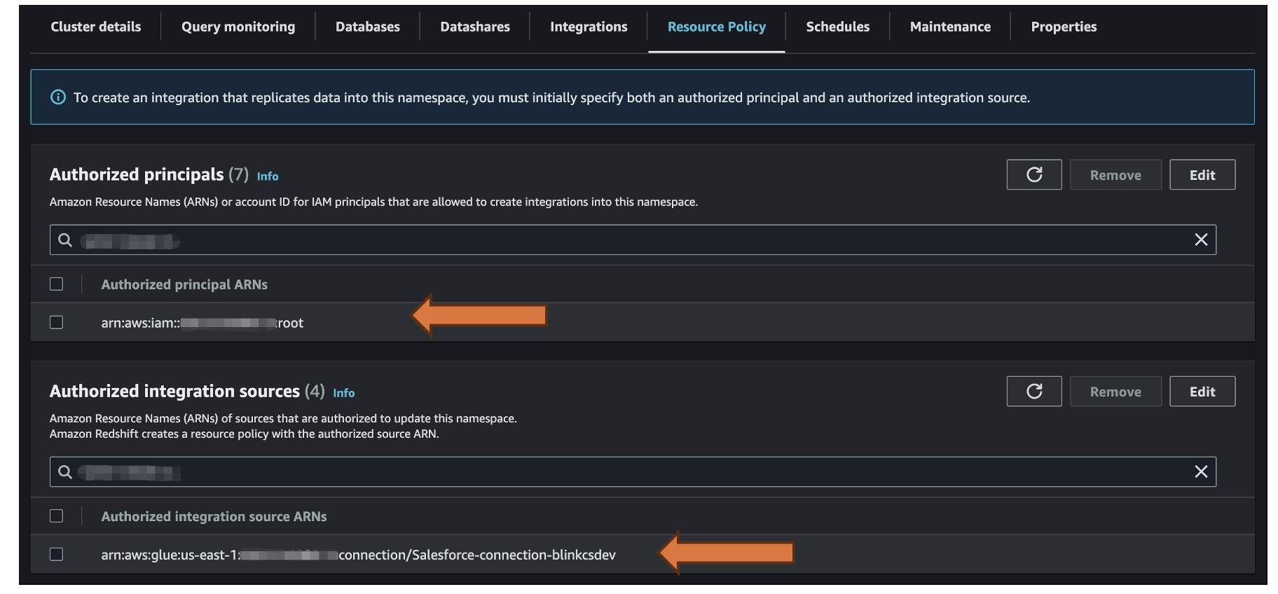
Task: Click the info icon in the blue banner
Action: point(58,97)
